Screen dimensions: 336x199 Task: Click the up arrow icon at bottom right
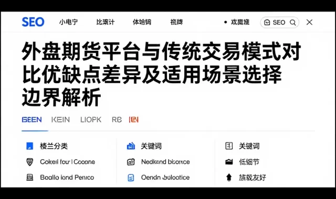click(x=229, y=178)
